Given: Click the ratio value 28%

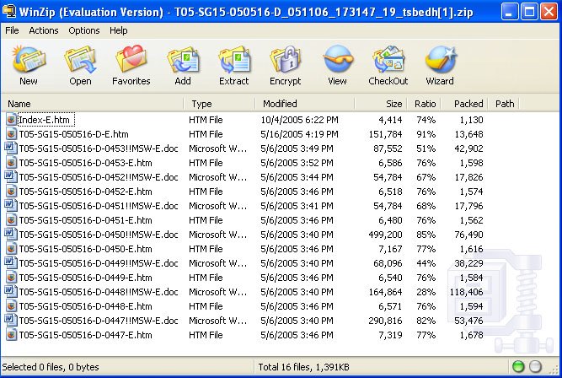Looking at the screenshot, I should [426, 292].
